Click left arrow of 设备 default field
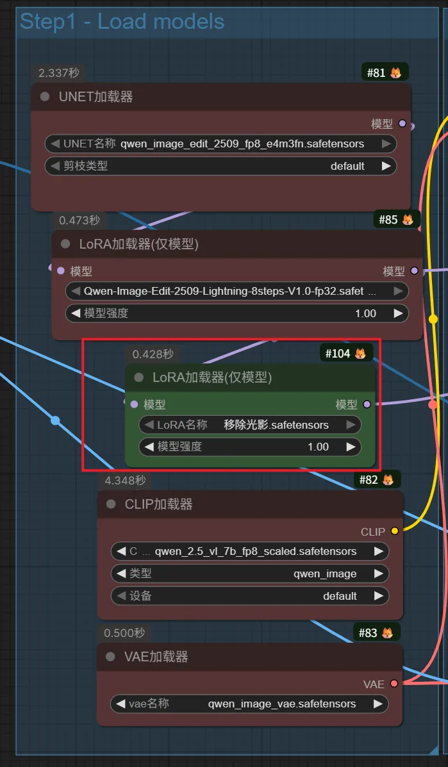This screenshot has width=448, height=767. point(120,596)
